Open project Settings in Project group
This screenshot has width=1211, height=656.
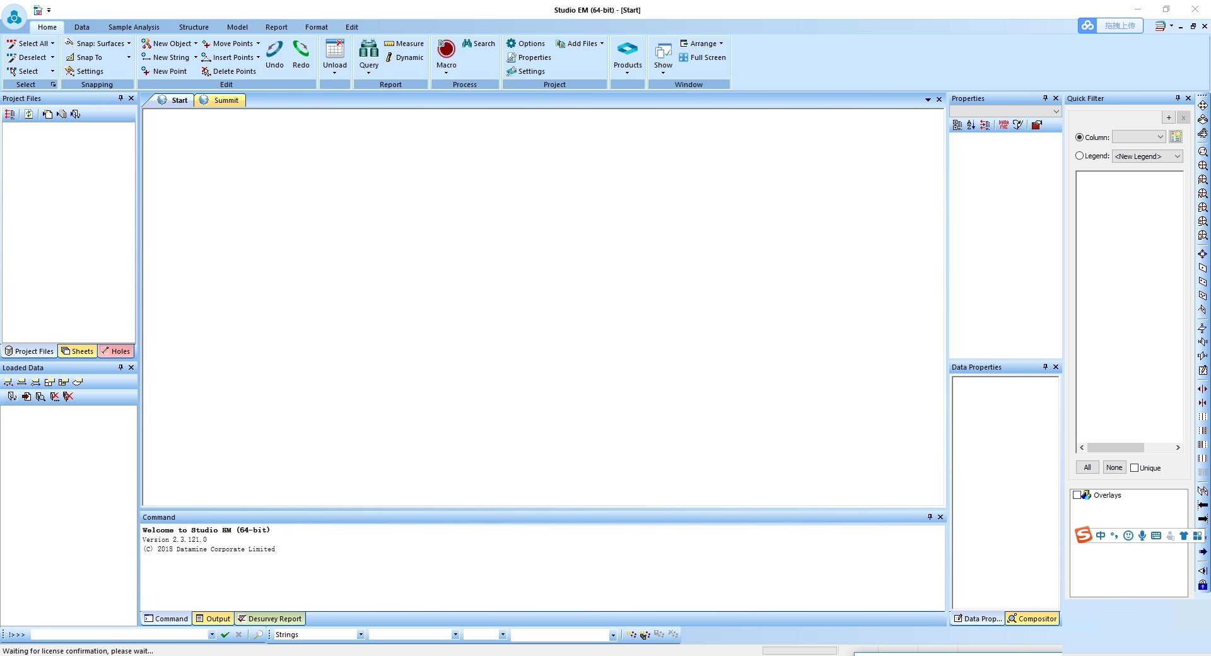pos(525,71)
